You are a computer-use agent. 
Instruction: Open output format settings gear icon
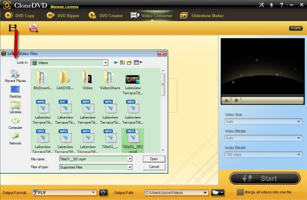[x=103, y=193]
